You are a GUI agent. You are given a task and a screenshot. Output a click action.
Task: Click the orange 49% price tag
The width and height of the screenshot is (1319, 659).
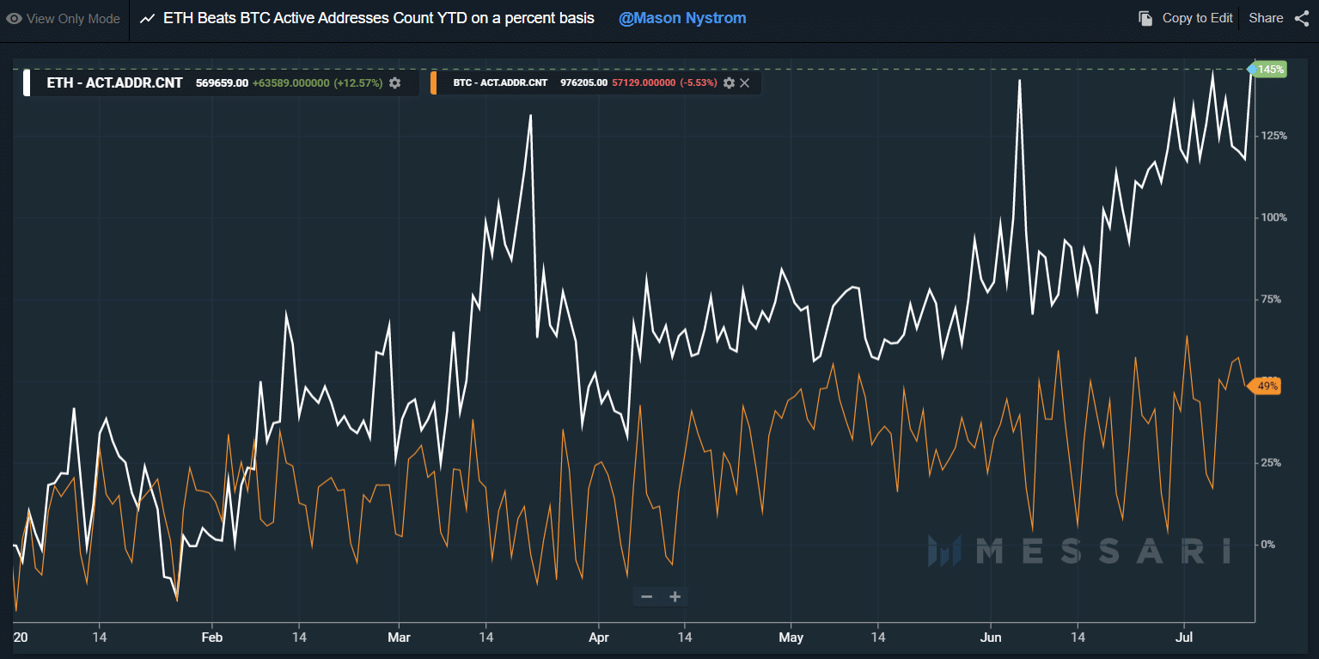[x=1265, y=387]
